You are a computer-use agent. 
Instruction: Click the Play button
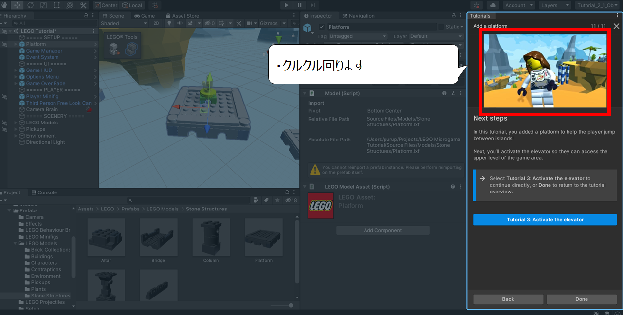point(286,5)
